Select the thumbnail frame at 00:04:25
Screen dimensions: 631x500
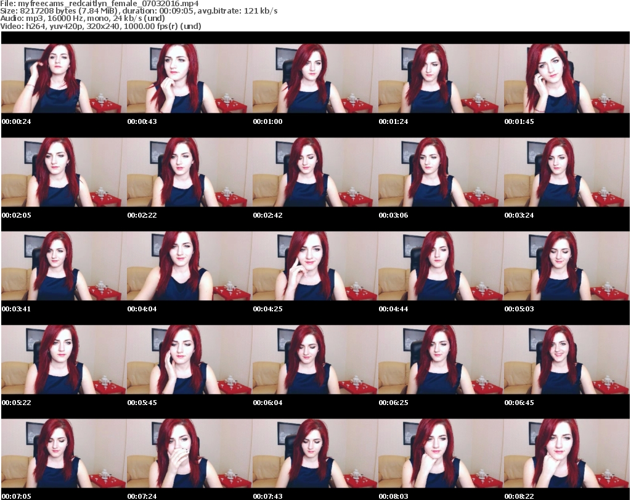point(315,266)
